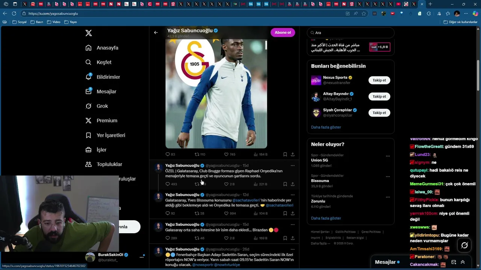
Task: Reply to the Galasaray orta saha post
Action: (x=168, y=238)
